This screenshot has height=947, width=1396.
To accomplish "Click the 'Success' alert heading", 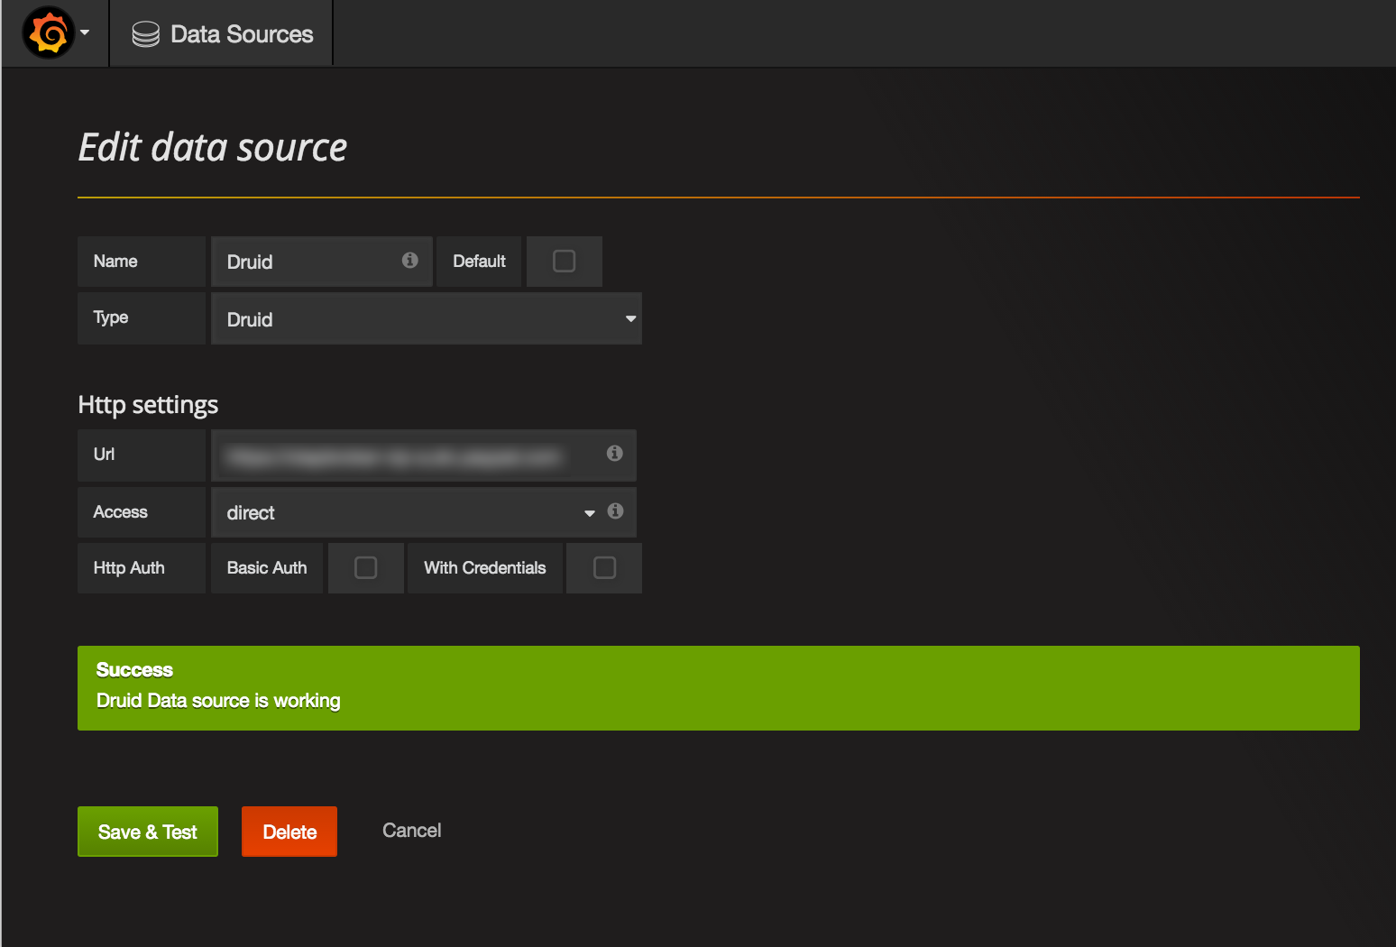I will (x=134, y=670).
